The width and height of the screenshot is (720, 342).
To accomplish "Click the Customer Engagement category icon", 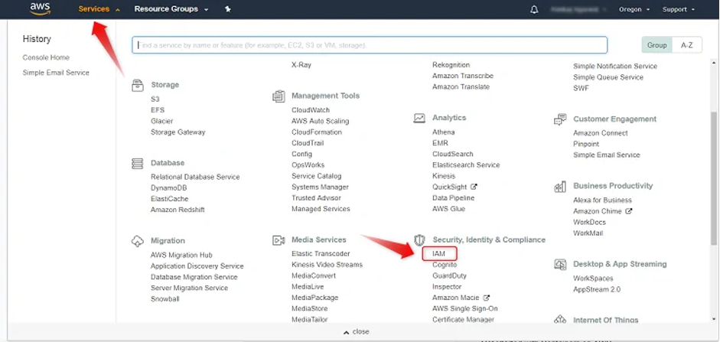I will (x=560, y=119).
